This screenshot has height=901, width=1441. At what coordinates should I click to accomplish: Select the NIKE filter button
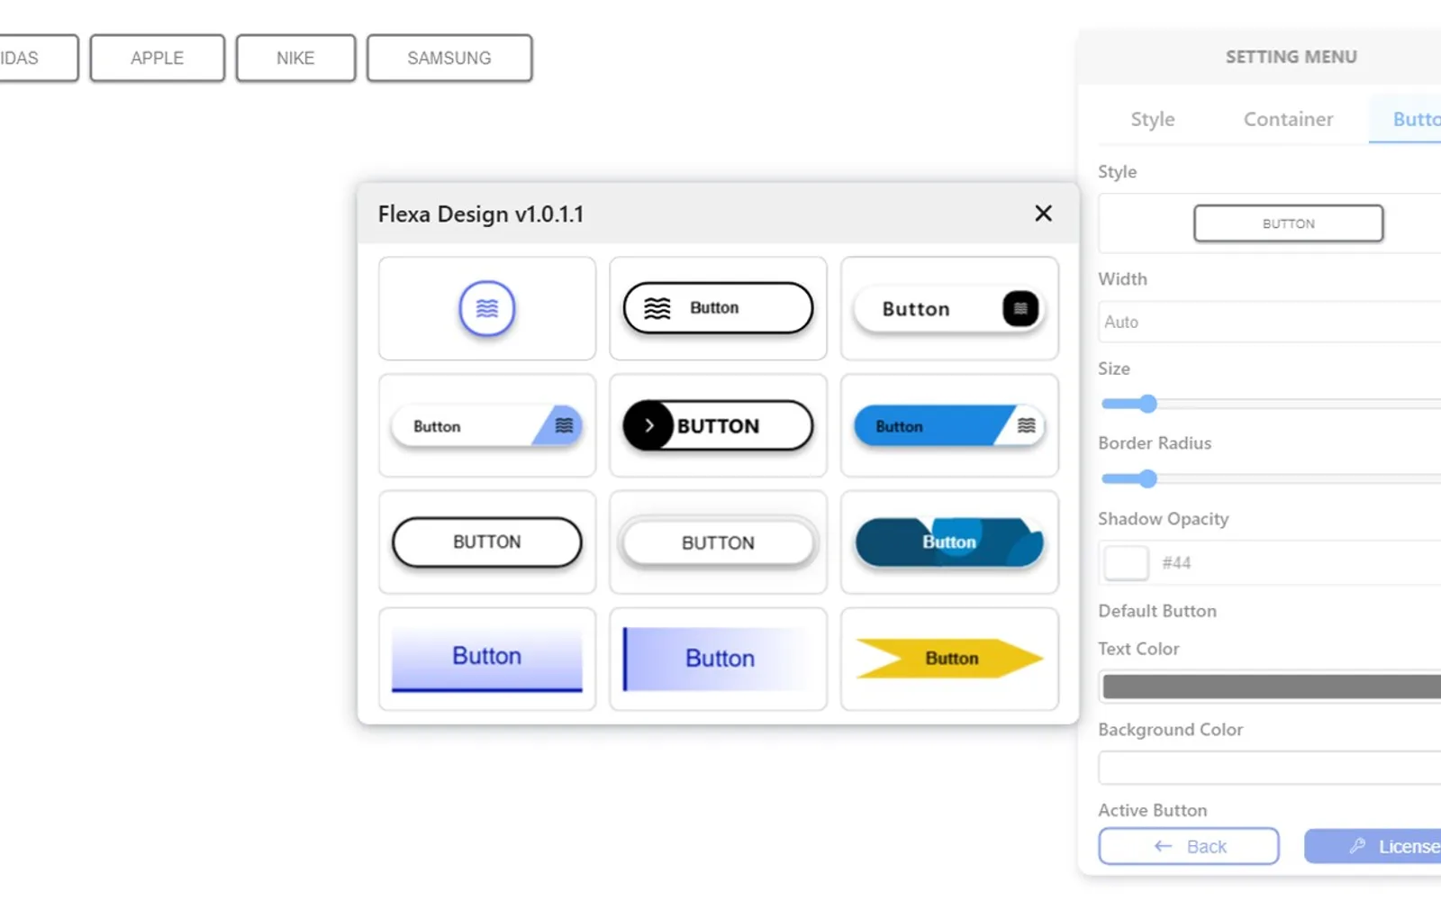295,58
